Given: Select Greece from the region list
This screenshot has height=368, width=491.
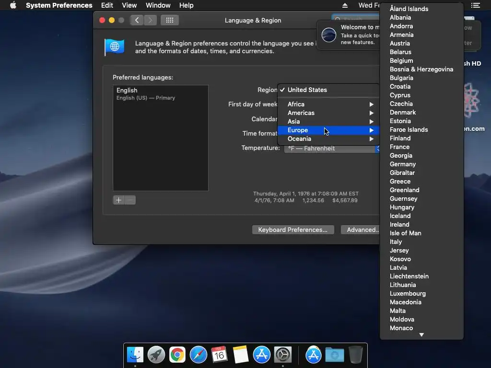Looking at the screenshot, I should point(421,182).
